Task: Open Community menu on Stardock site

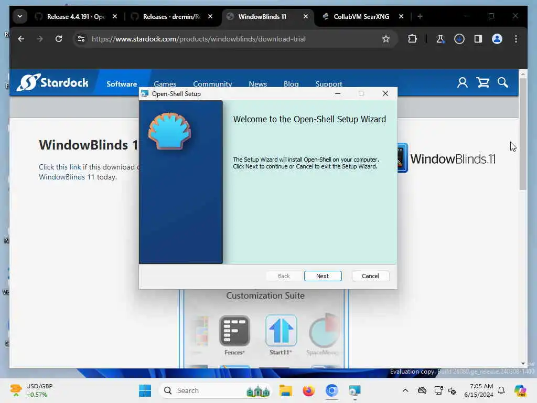Action: point(212,84)
